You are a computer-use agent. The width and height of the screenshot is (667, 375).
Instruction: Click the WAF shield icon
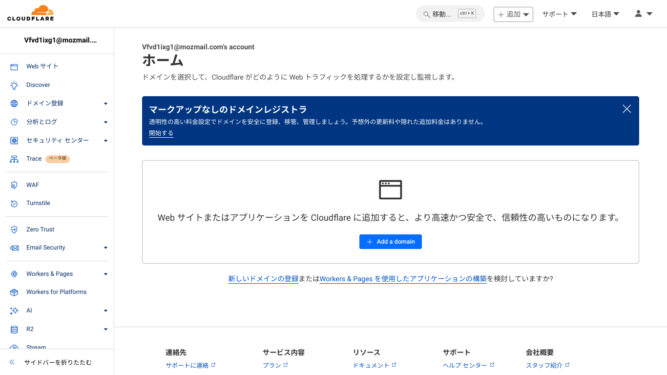(x=14, y=185)
